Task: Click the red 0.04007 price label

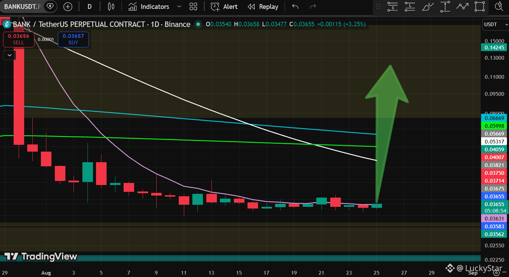Action: (x=494, y=157)
